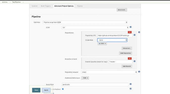Open the Repository browser dropdown
The image size is (170, 94).
(x=109, y=72)
